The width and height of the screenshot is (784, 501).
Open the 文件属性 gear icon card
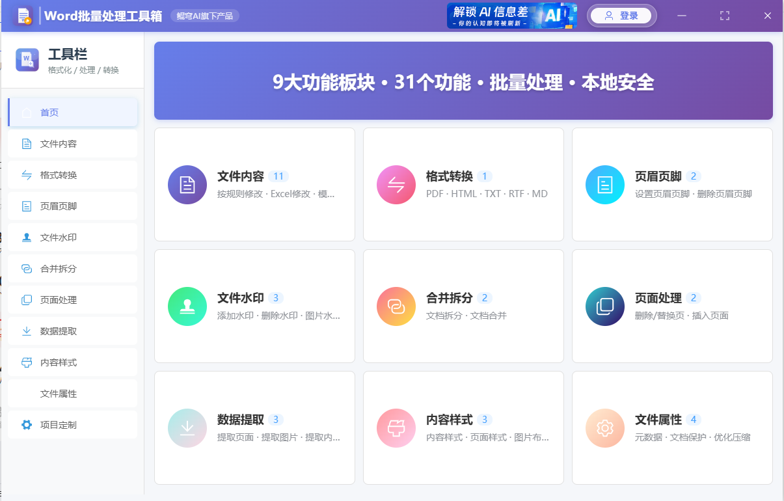point(604,427)
